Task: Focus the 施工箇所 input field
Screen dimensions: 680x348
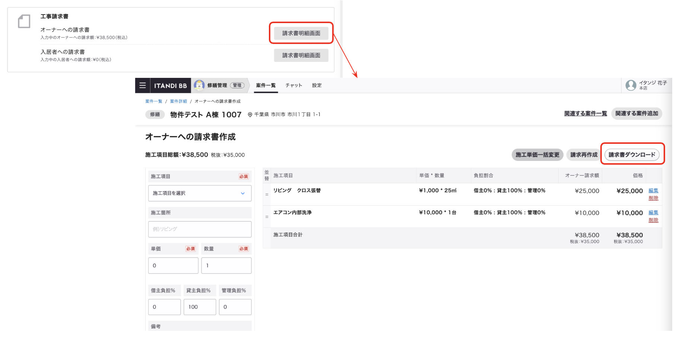Action: pyautogui.click(x=200, y=229)
